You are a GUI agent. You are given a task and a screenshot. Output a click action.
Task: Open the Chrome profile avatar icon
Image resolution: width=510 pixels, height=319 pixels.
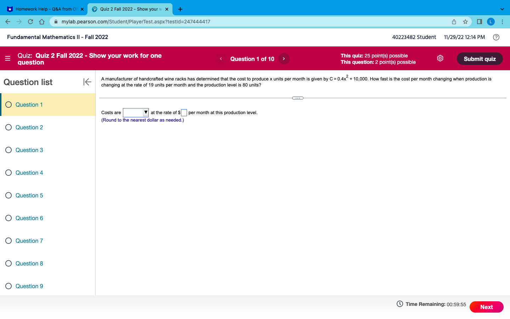[x=491, y=21]
